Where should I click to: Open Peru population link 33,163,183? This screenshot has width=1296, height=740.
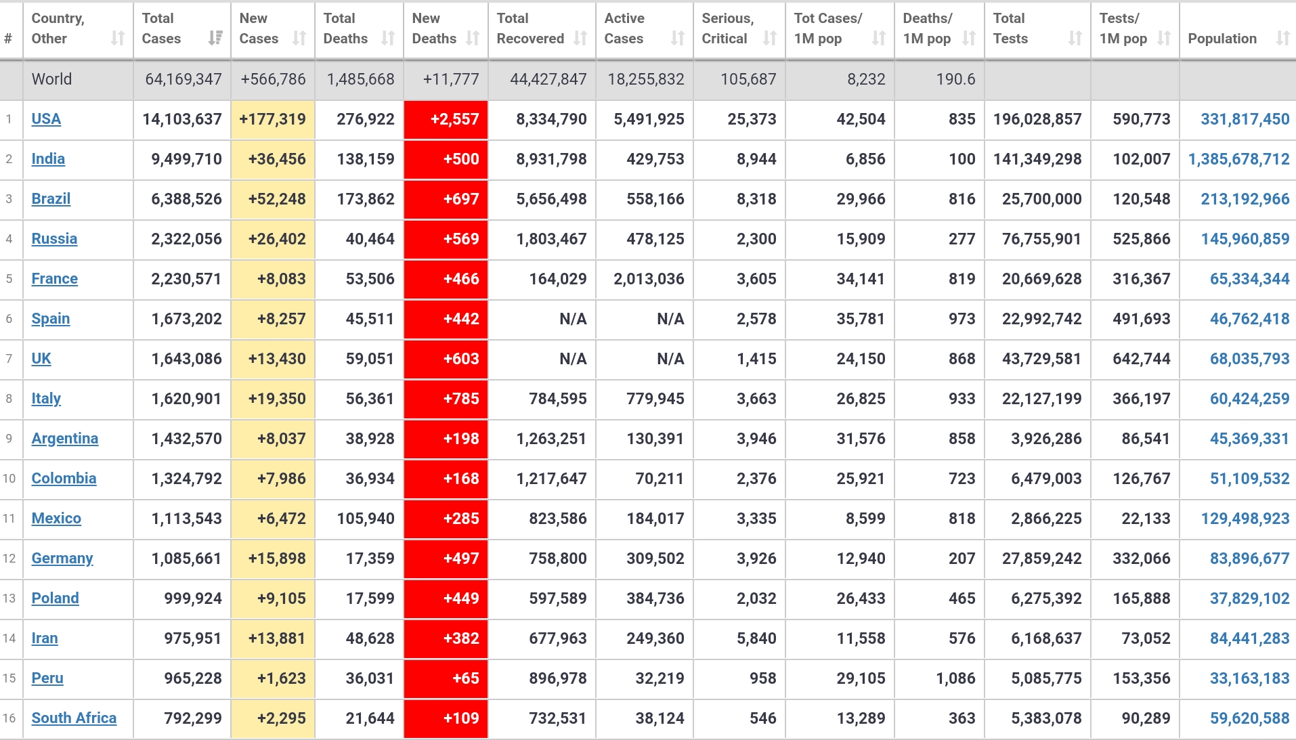tap(1250, 678)
